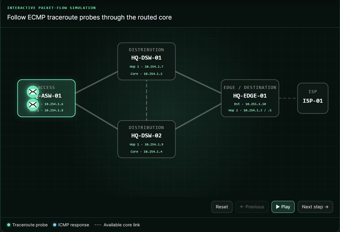Click the 'Traceroute probe' legend label
340x232 pixels.
(30, 225)
